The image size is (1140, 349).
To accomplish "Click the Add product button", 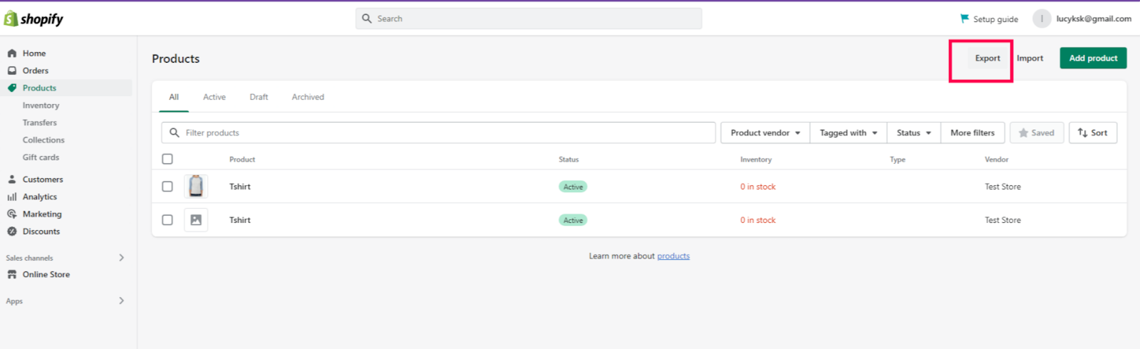I will click(x=1093, y=58).
